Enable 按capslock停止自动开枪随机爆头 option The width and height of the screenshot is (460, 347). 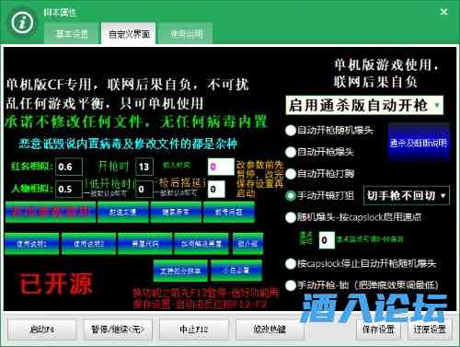(x=291, y=263)
